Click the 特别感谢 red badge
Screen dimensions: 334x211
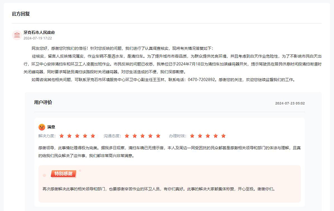[63, 174]
